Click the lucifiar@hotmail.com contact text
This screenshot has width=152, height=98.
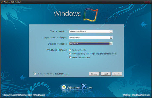coord(22,95)
